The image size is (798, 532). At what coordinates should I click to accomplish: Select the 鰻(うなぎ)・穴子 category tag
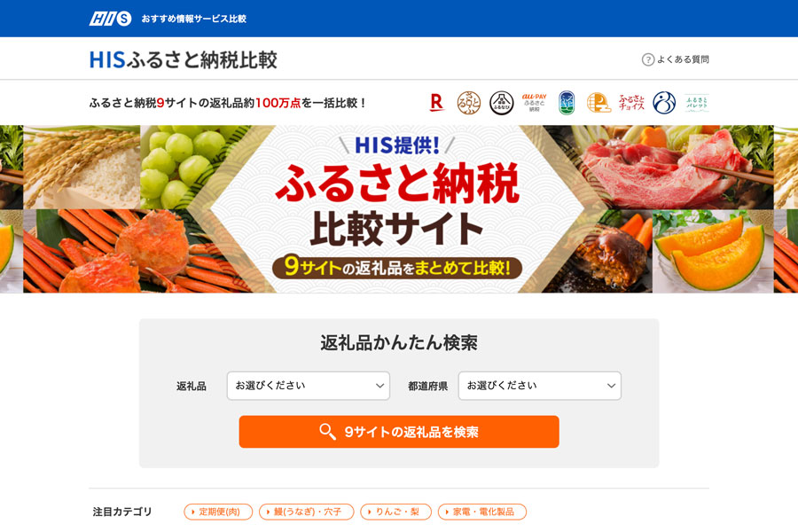307,512
